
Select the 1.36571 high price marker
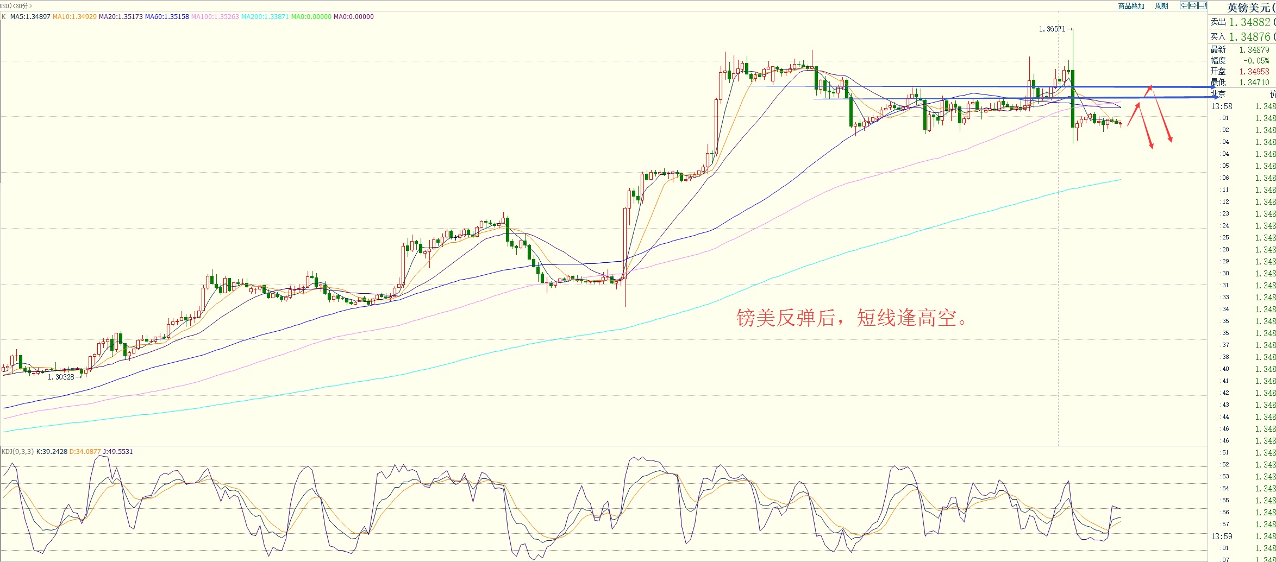1052,29
